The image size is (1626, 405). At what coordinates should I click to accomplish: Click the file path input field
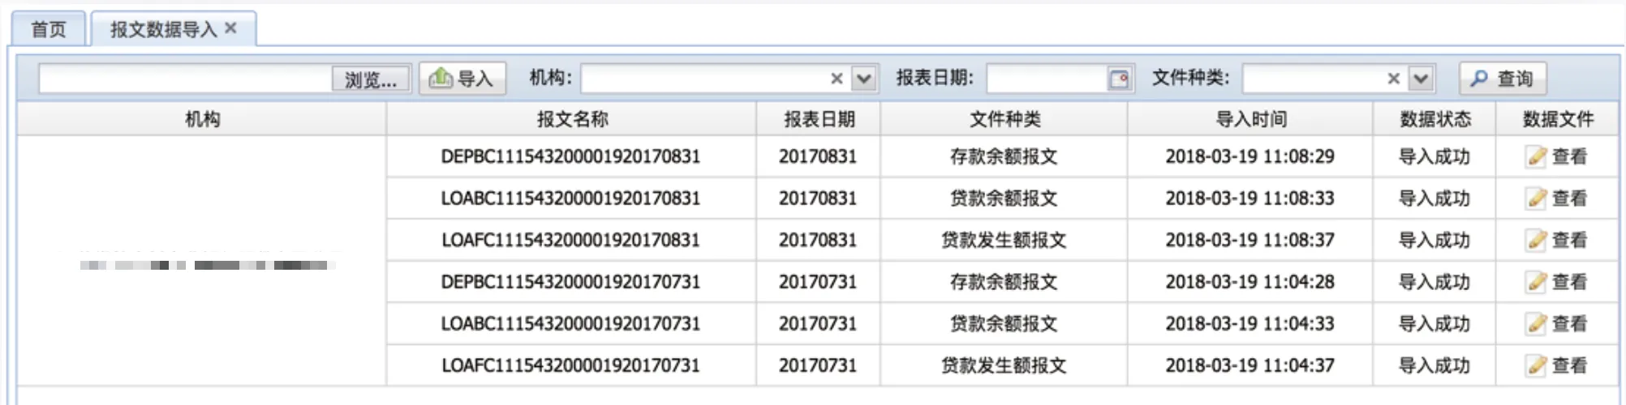185,79
